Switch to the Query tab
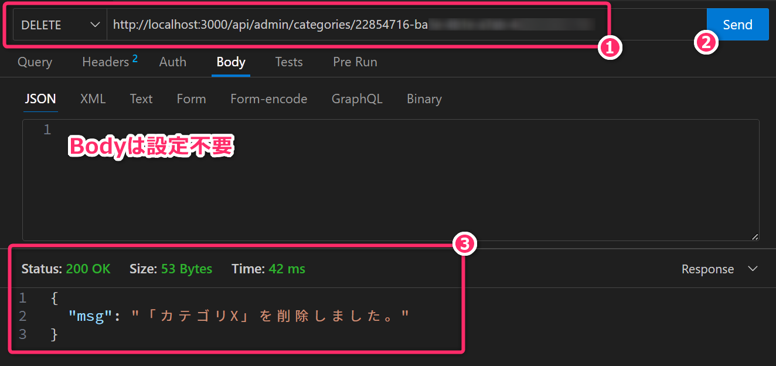 (35, 62)
